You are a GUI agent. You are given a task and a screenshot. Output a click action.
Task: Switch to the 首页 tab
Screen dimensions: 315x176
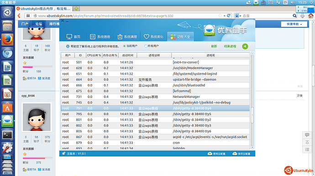[x=73, y=37]
